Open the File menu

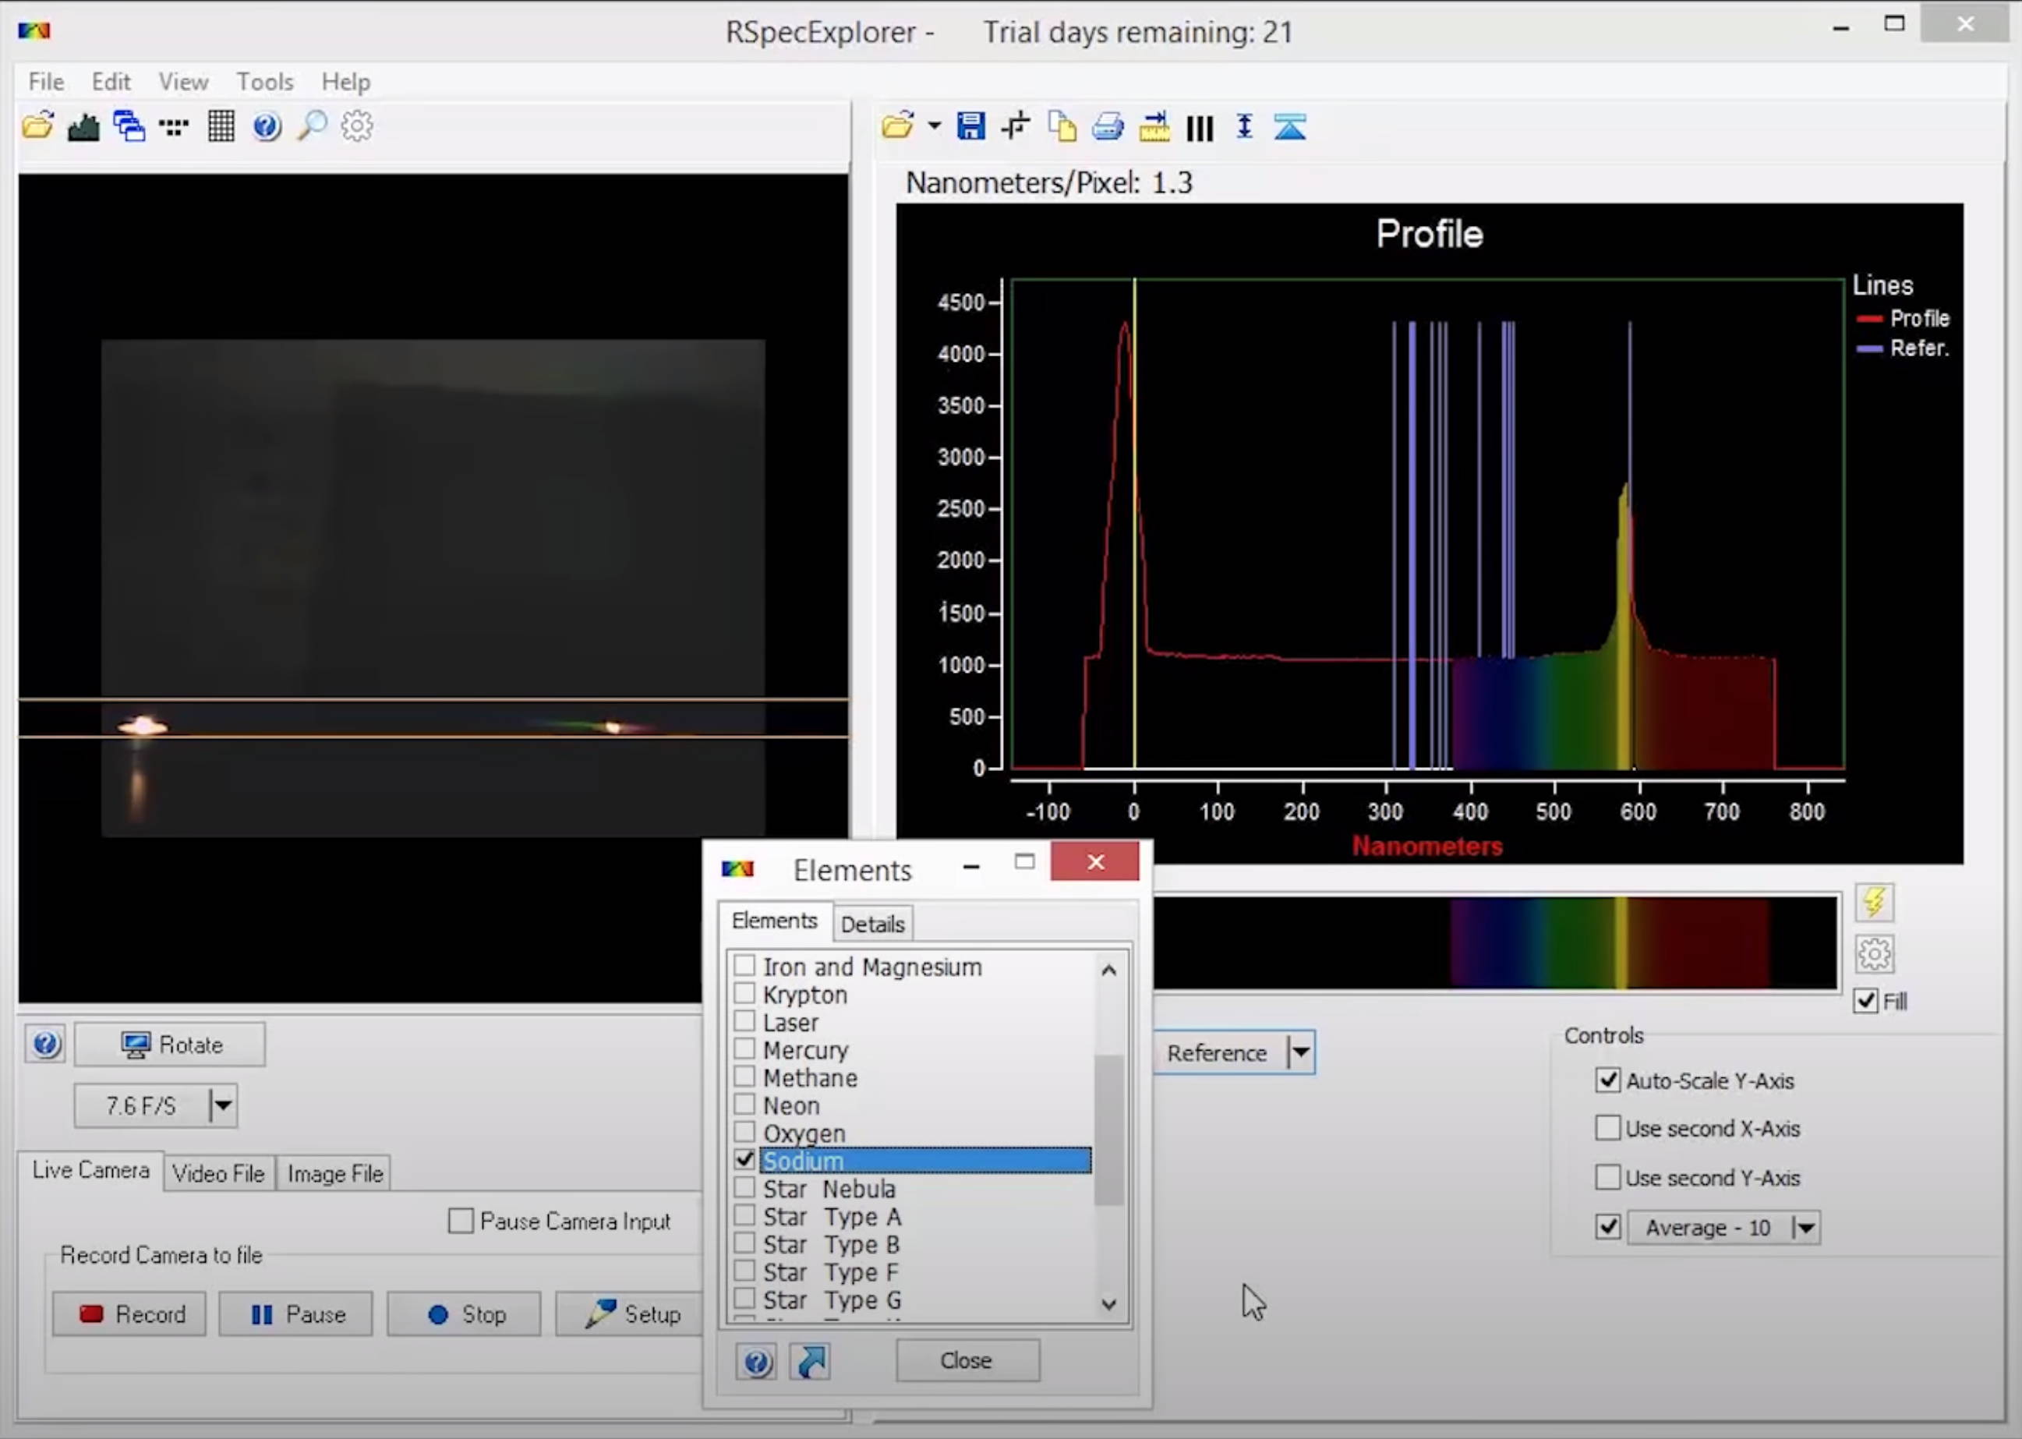[x=46, y=82]
